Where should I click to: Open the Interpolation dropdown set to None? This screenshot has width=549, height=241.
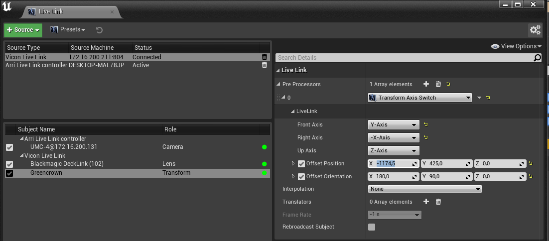tap(425, 189)
